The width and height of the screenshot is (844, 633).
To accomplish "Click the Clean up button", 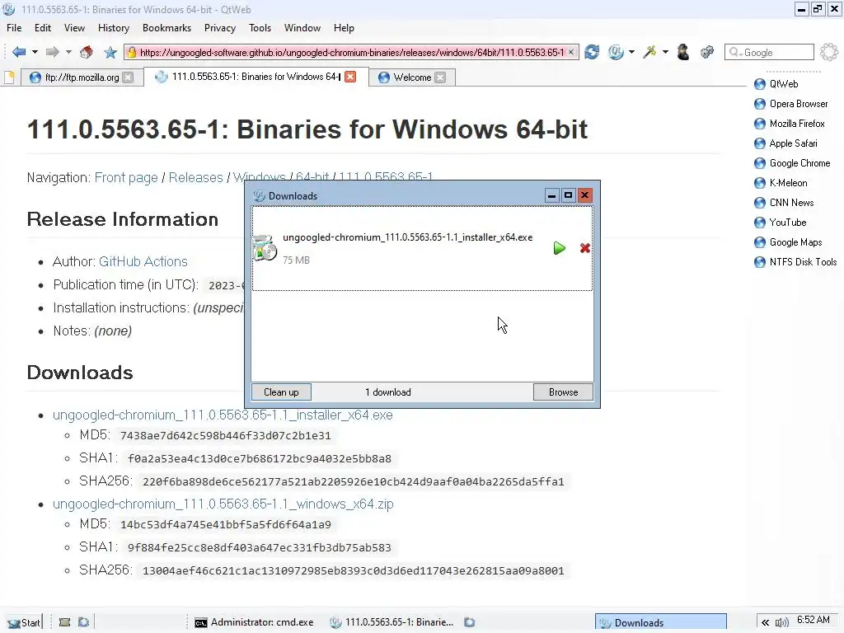I will pos(281,392).
